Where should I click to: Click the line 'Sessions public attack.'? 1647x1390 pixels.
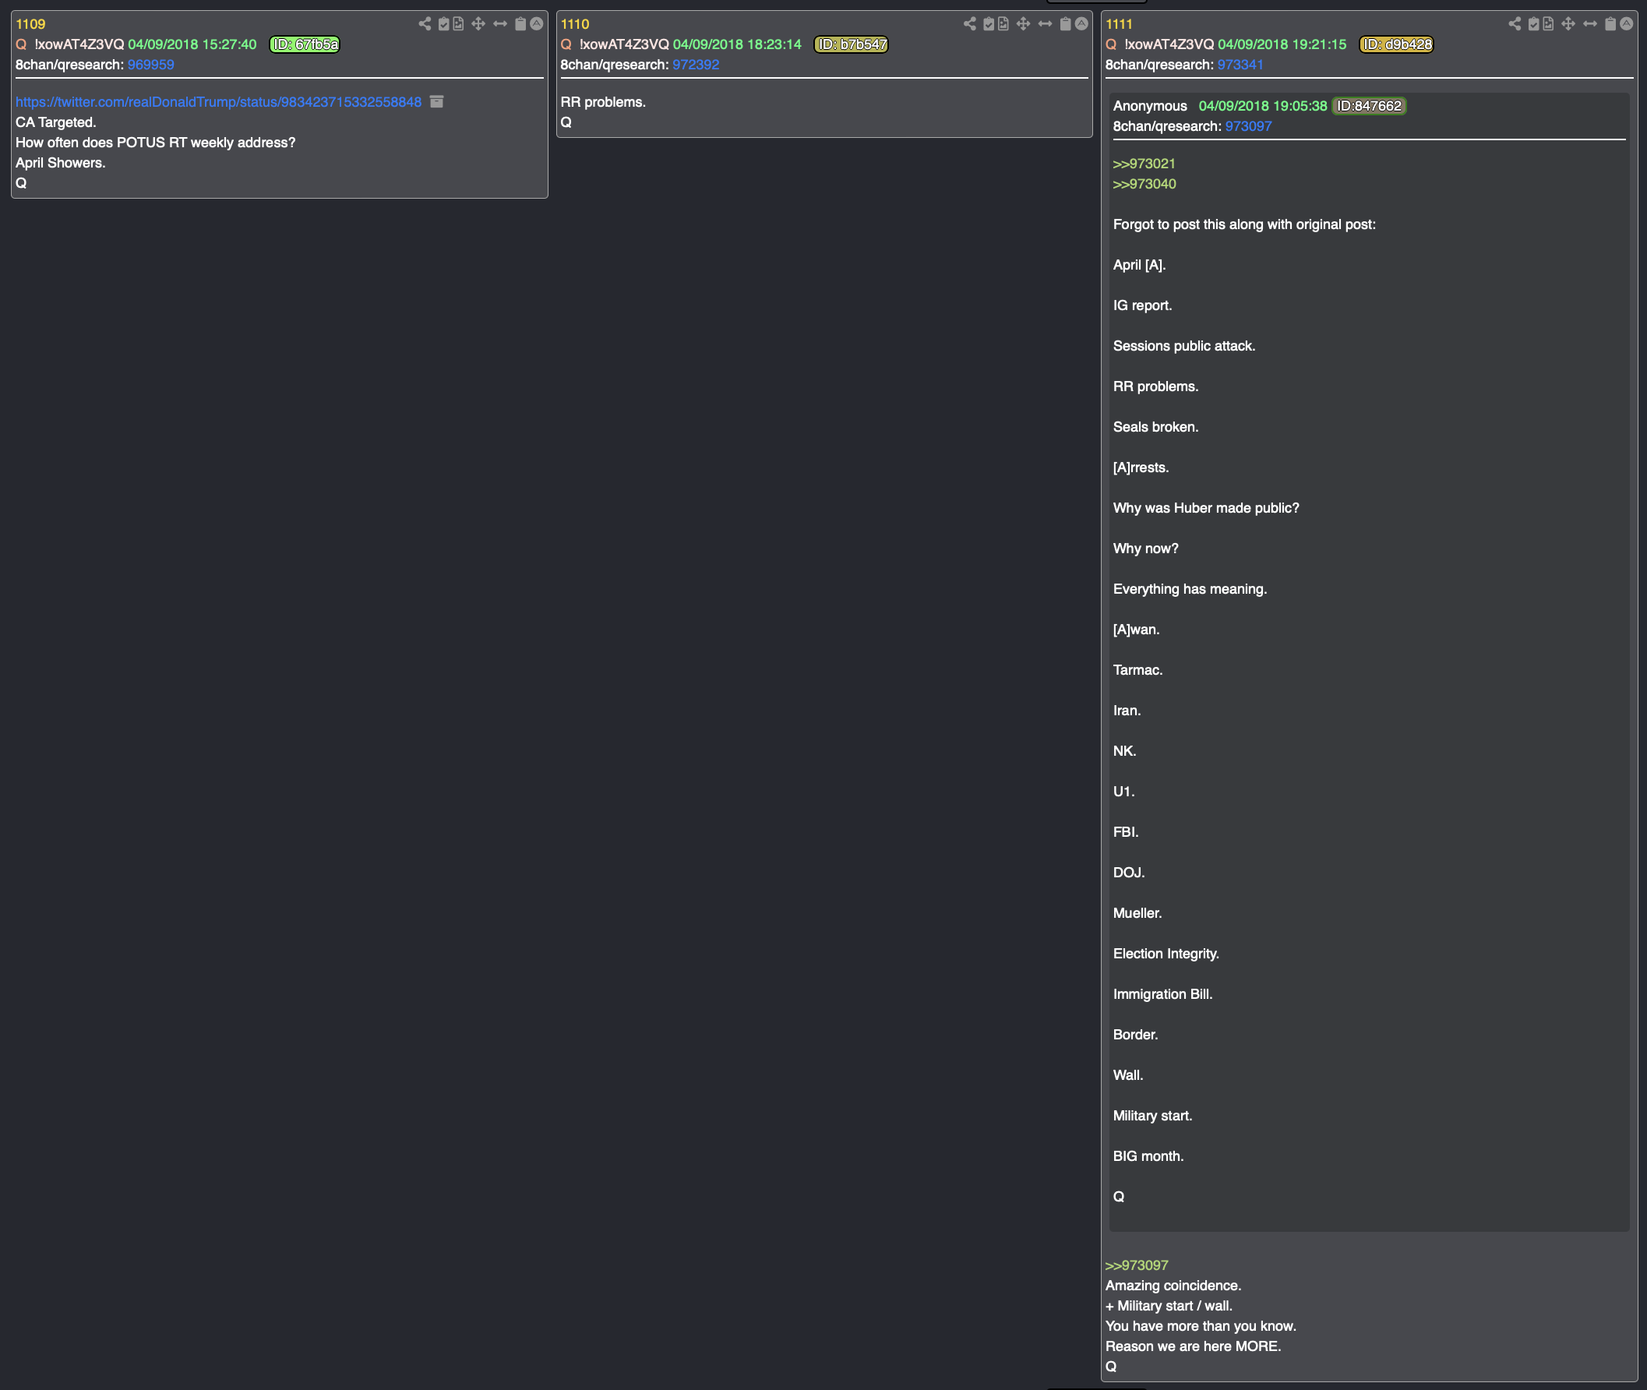click(1183, 346)
